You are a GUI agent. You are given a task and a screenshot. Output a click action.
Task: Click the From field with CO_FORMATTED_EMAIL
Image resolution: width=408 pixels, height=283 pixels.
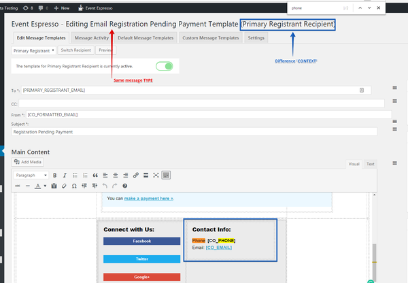tap(209, 114)
